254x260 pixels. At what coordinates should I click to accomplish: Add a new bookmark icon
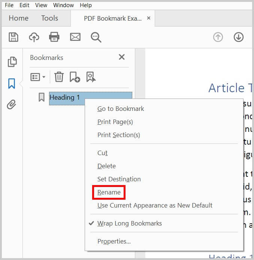[75, 77]
